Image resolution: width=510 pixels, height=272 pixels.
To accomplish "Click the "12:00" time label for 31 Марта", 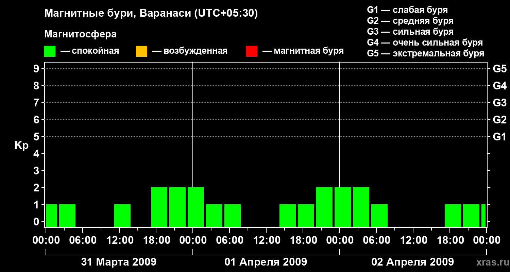I will (119, 240).
